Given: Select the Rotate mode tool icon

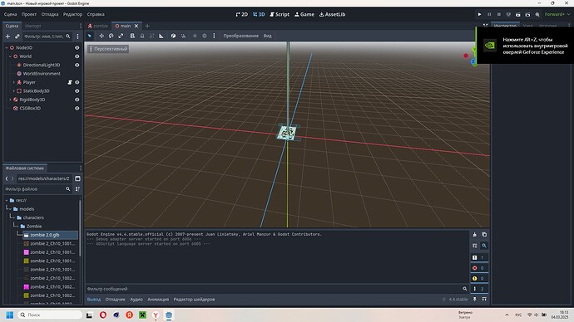Looking at the screenshot, I should (111, 36).
